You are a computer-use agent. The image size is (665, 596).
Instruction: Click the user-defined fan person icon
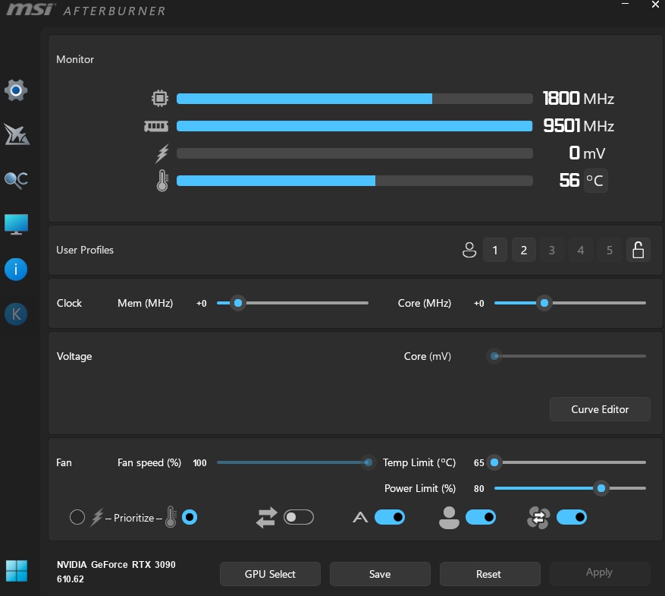pos(449,518)
